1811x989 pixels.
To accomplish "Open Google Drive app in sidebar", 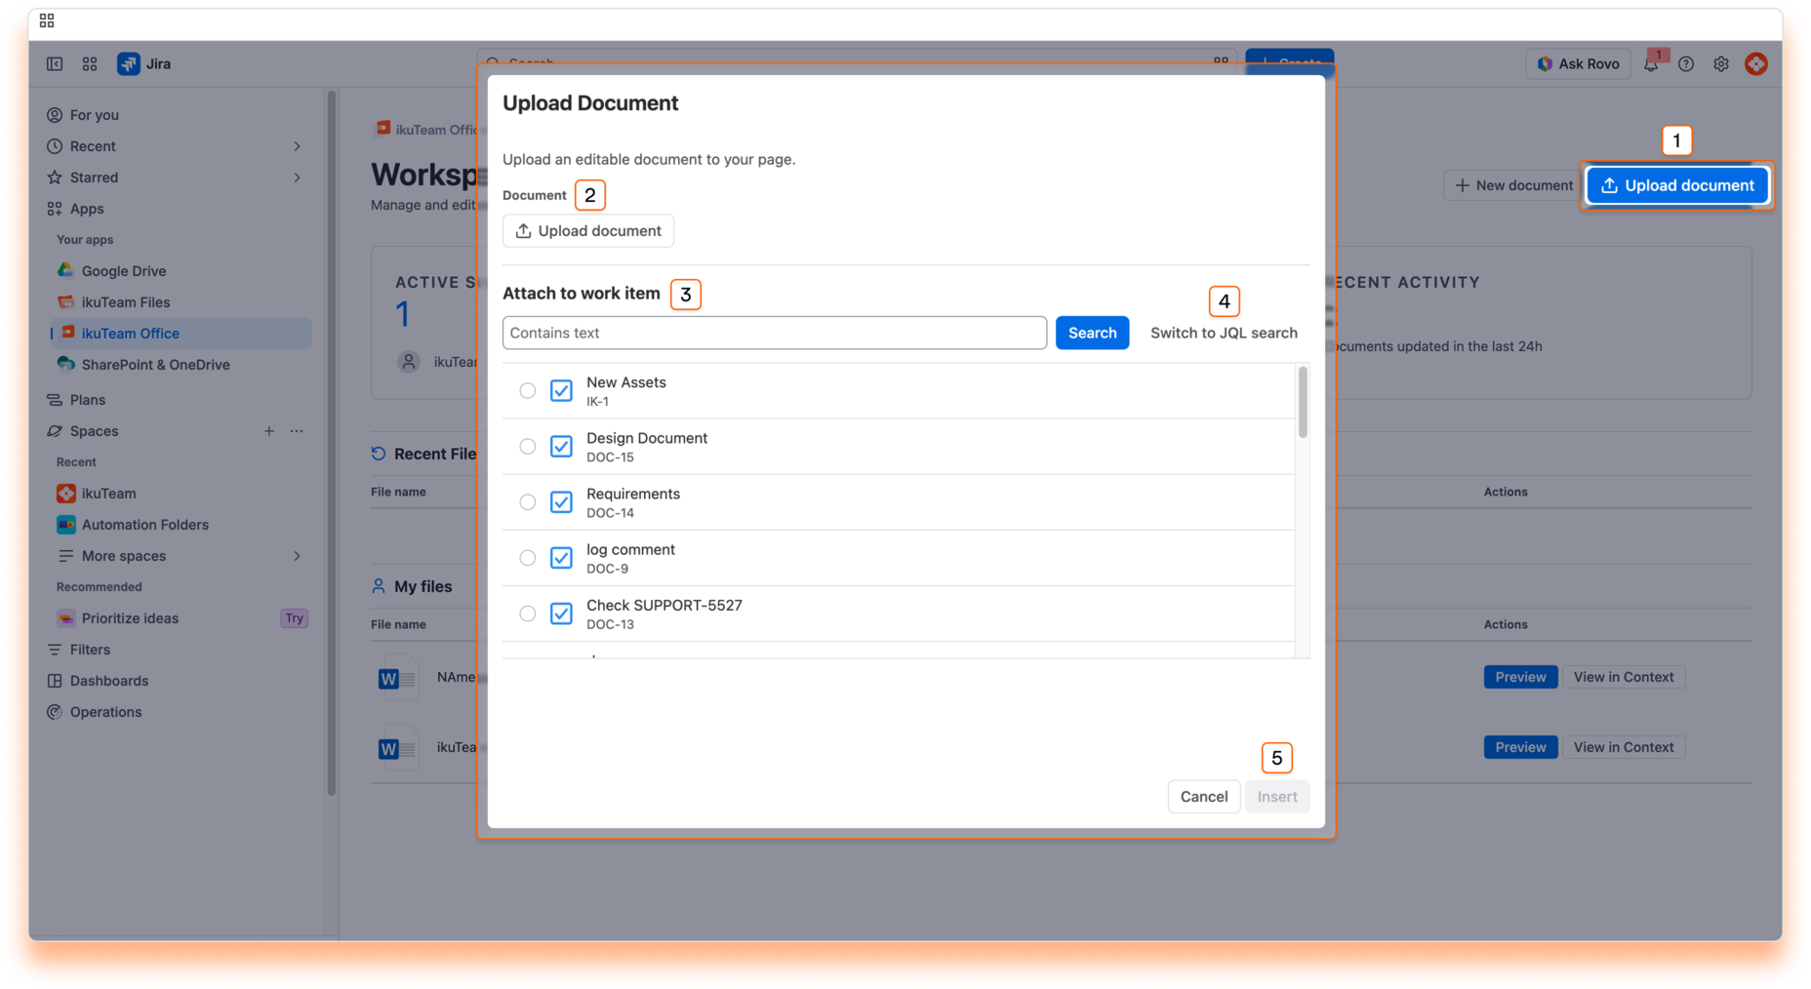I will pos(124,271).
